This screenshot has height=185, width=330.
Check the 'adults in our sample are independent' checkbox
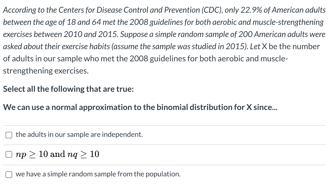pos(9,135)
